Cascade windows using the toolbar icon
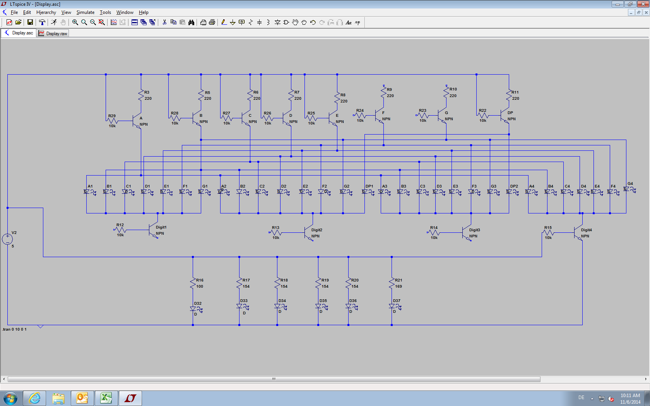Screen dimensions: 650x406 tap(144, 22)
